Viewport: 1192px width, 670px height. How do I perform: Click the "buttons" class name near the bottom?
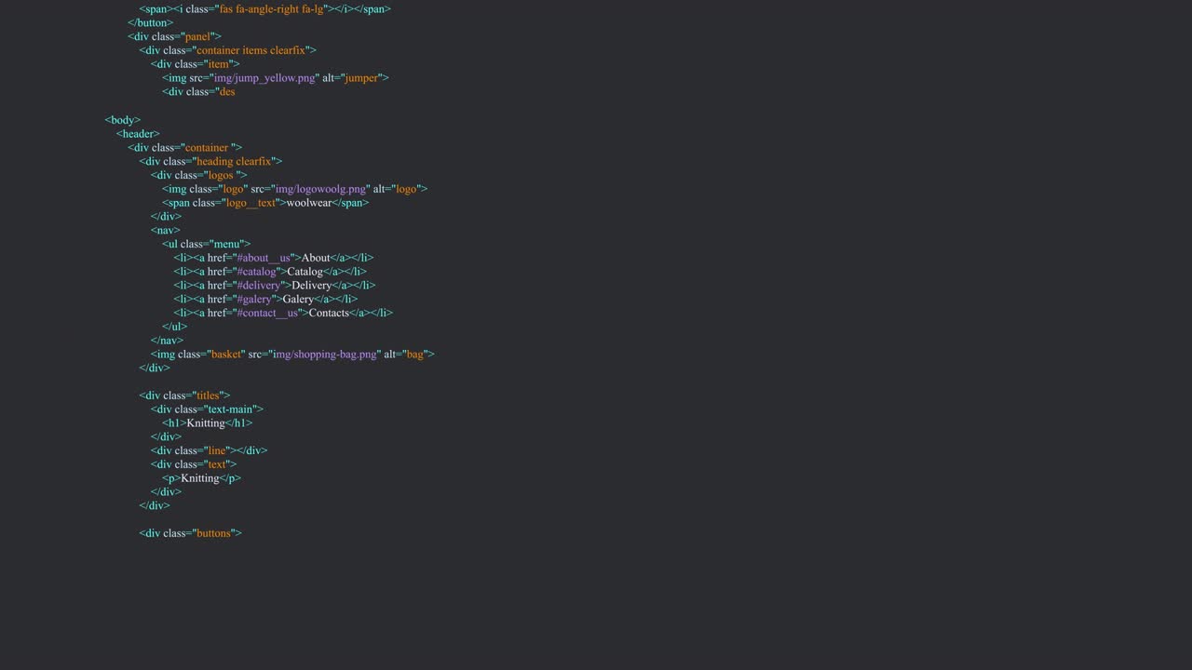coord(214,532)
